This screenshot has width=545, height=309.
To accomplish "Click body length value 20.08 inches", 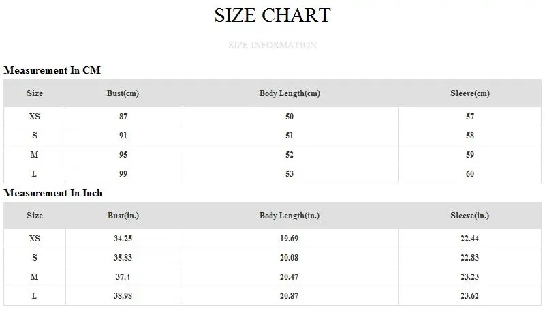I will coord(290,258).
